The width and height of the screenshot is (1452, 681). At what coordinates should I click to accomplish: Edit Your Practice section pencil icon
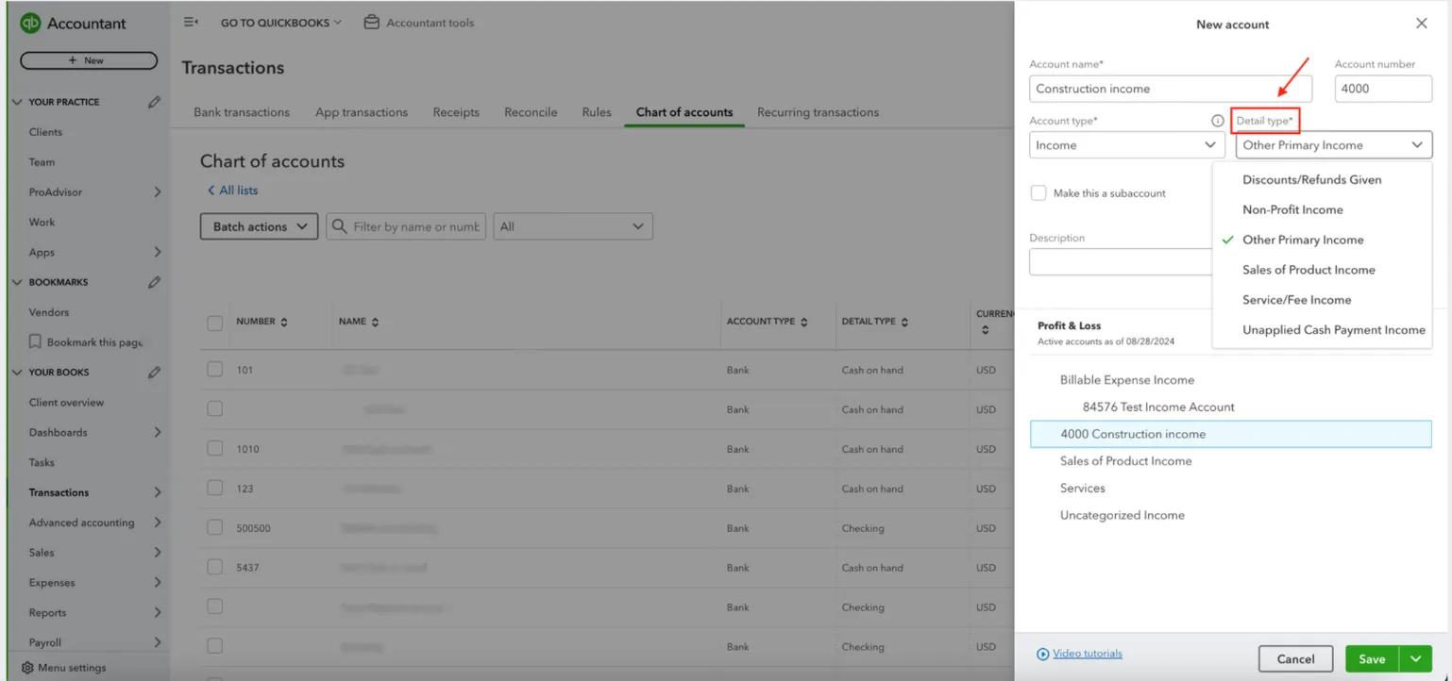pos(154,102)
